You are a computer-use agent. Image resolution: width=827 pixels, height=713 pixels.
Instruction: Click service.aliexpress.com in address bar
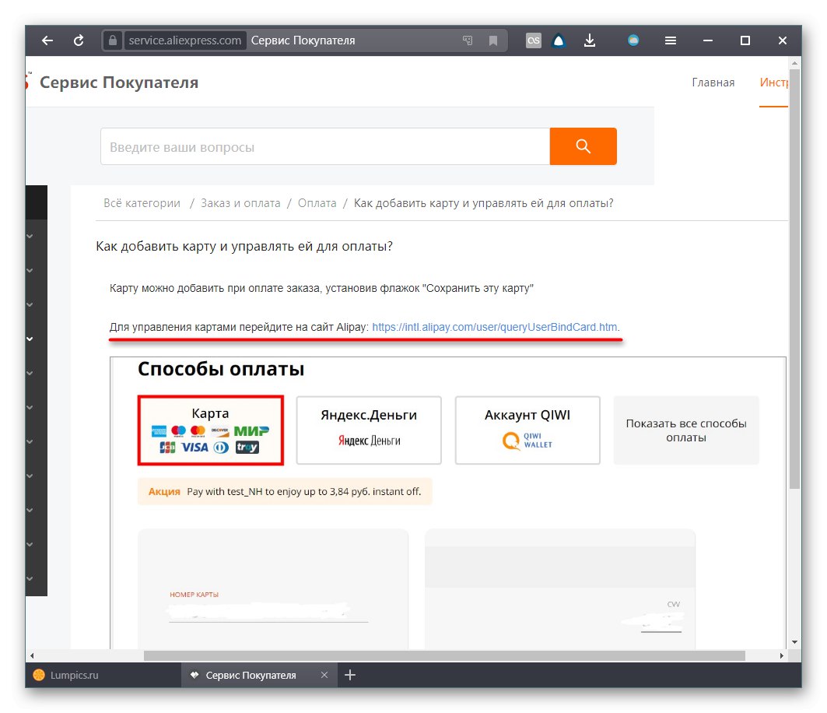click(x=184, y=40)
